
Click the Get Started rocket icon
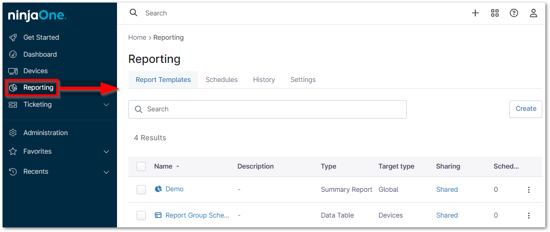[13, 37]
